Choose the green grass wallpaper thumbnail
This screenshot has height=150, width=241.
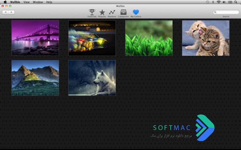tap(149, 38)
